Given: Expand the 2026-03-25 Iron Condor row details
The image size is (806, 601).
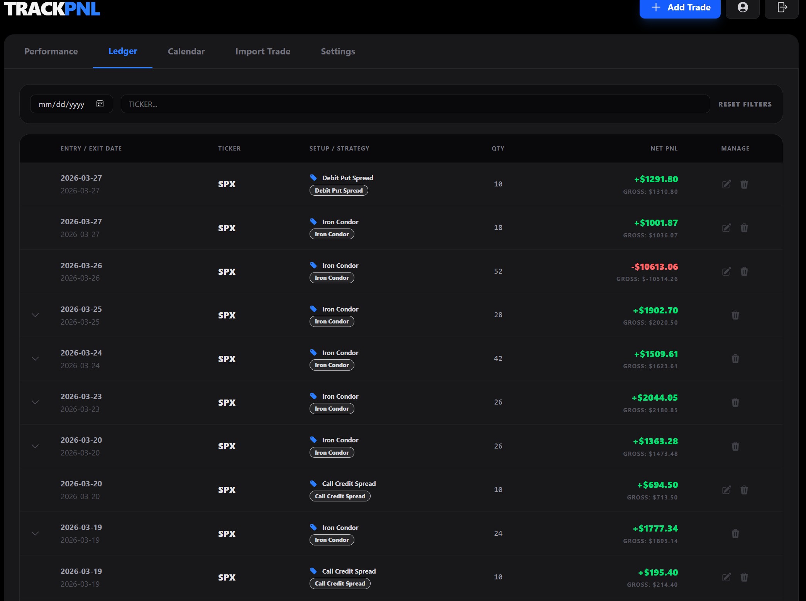Looking at the screenshot, I should [36, 315].
